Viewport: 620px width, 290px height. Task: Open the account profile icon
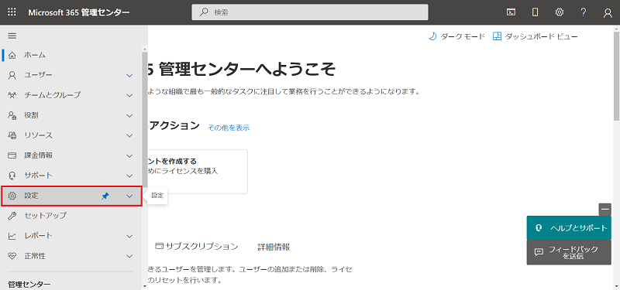pos(608,12)
